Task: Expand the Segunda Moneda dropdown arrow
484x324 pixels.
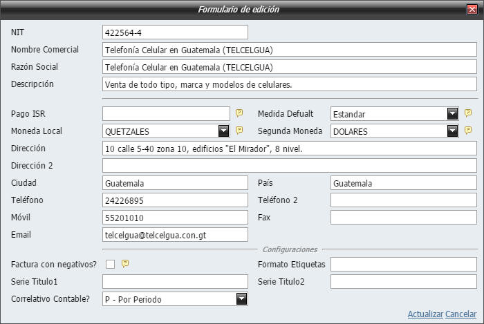Action: click(452, 131)
